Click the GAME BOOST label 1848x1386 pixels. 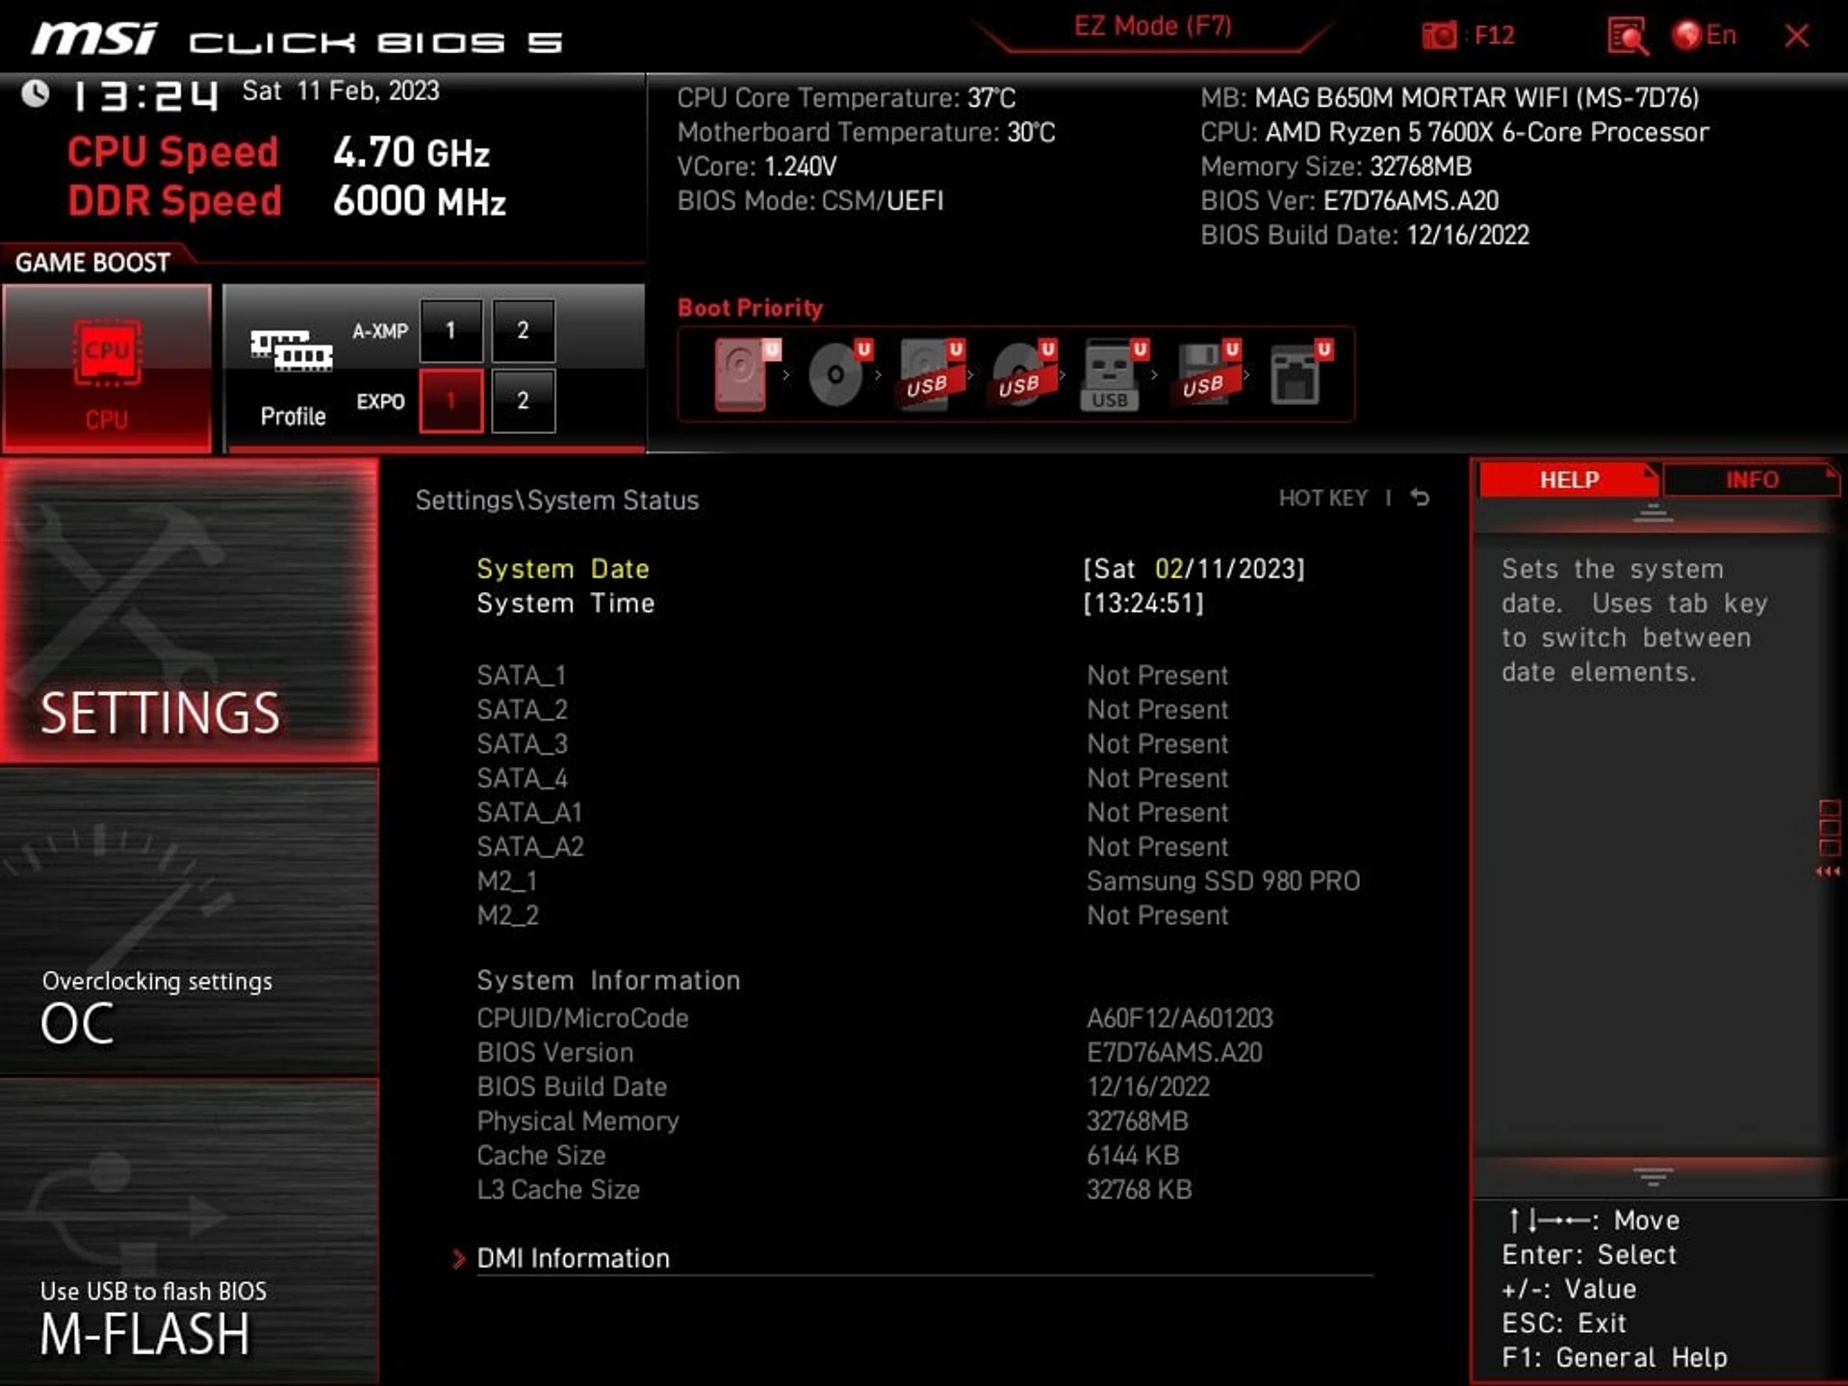click(x=92, y=263)
